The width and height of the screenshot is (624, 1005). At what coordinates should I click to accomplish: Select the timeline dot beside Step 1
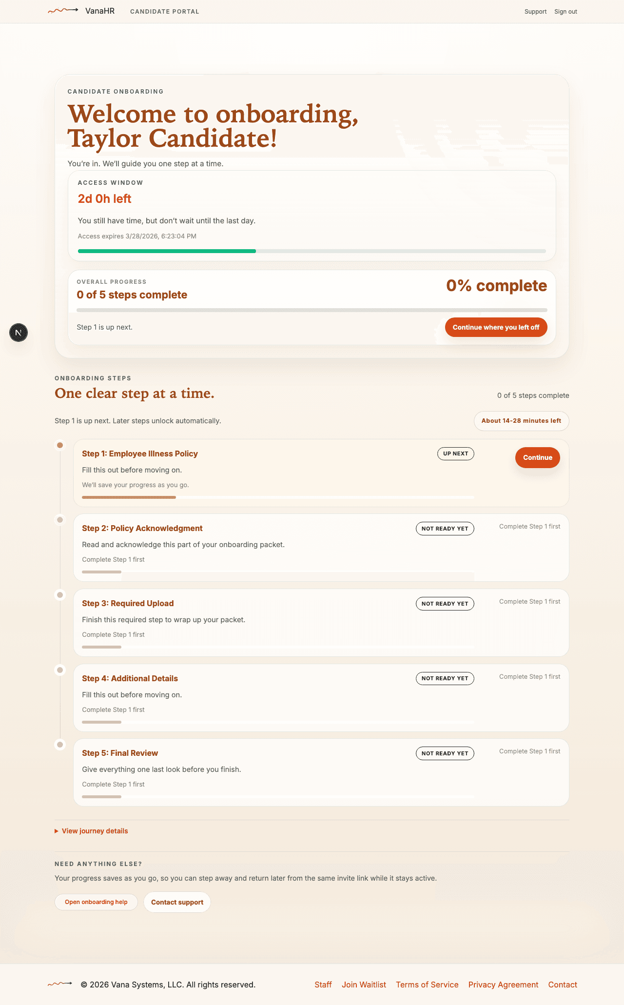[60, 444]
